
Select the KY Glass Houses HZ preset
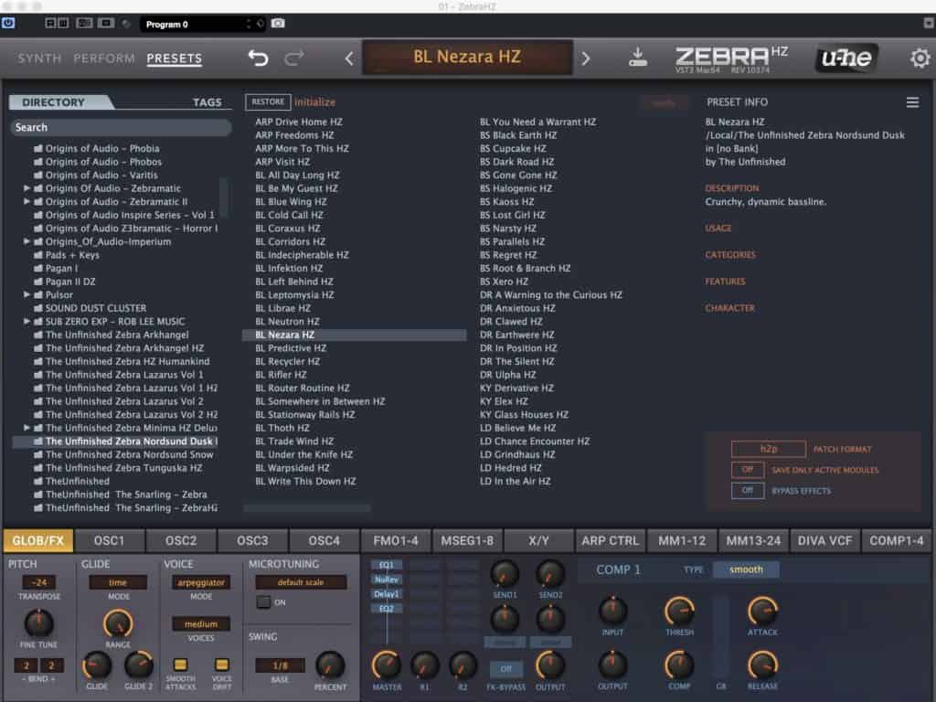click(524, 415)
